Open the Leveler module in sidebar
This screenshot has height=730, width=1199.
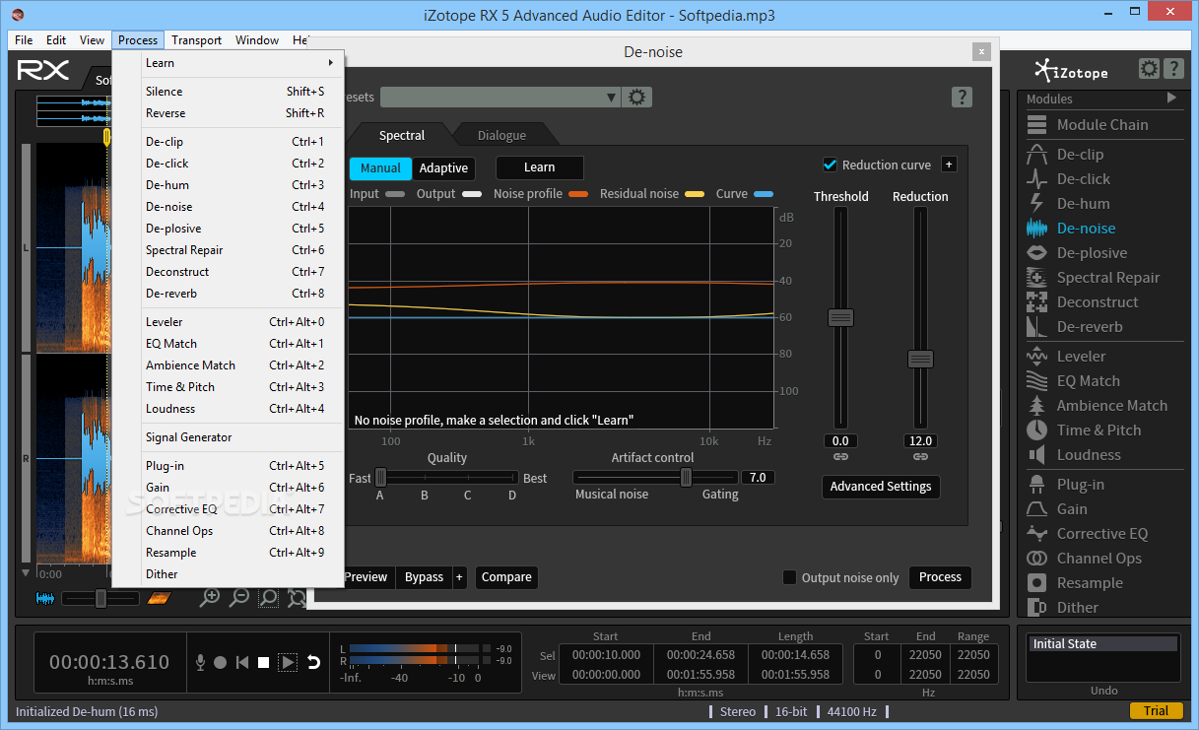[x=1066, y=357]
